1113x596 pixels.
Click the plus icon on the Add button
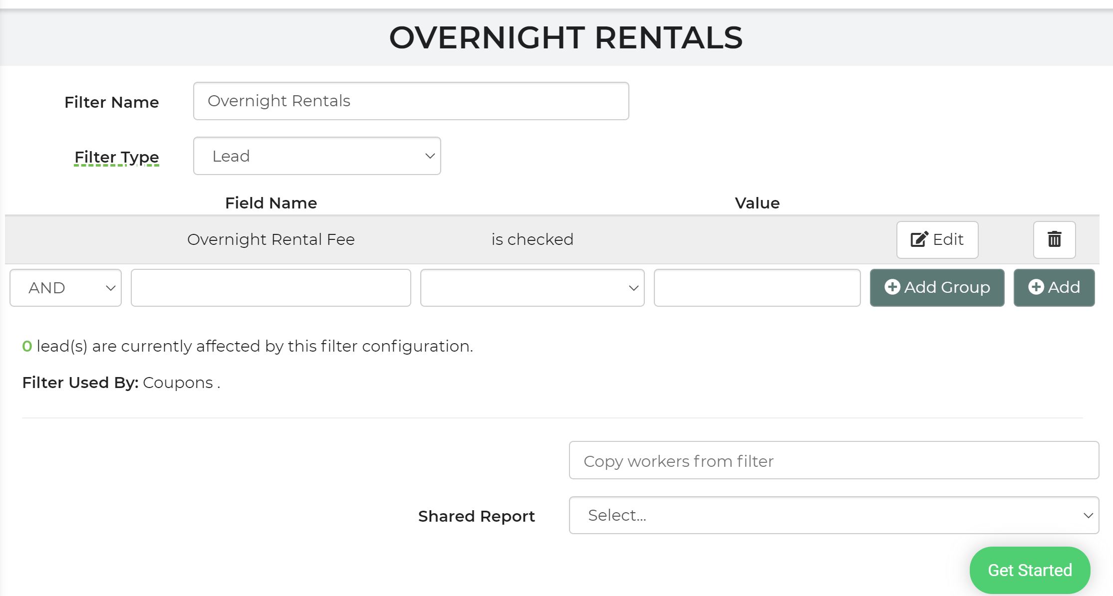click(1036, 287)
